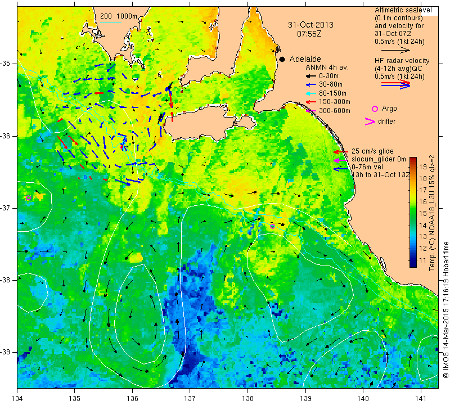Click the blue 30-80m legend arrow
Viewport: 450px width, 405px height.
(311, 85)
